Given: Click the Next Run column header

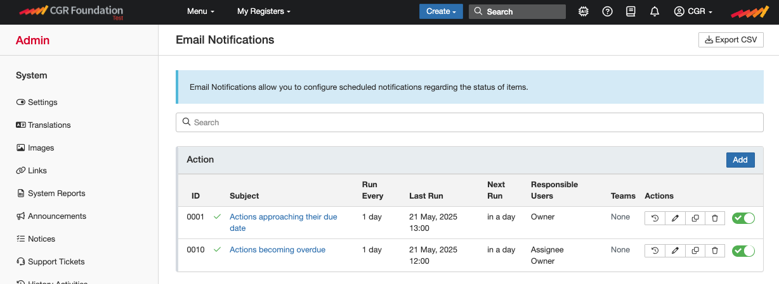Looking at the screenshot, I should (496, 190).
